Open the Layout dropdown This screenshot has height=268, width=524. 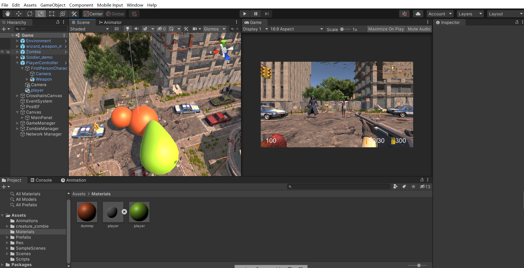[505, 14]
